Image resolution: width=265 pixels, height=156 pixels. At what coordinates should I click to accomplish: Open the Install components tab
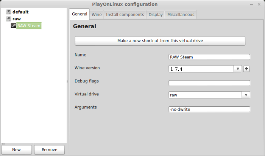coord(125,15)
